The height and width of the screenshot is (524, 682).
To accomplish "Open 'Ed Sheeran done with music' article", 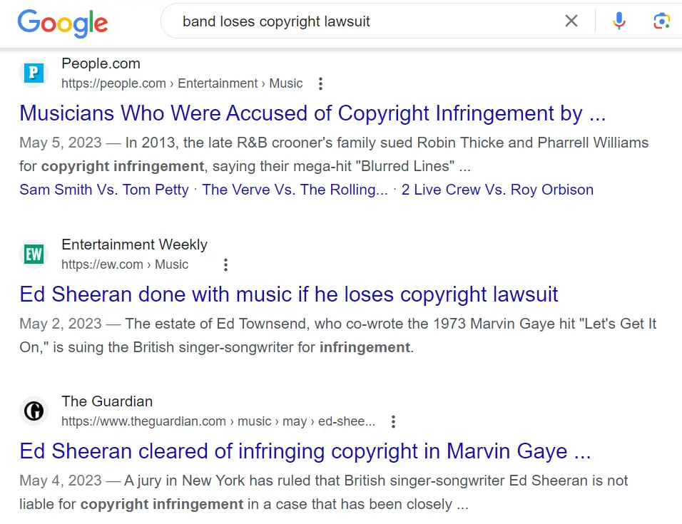I will [289, 294].
